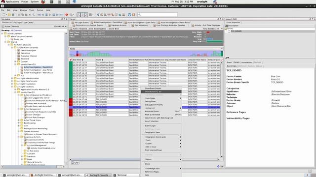Open the Role Violations viewer tab

tap(140, 26)
